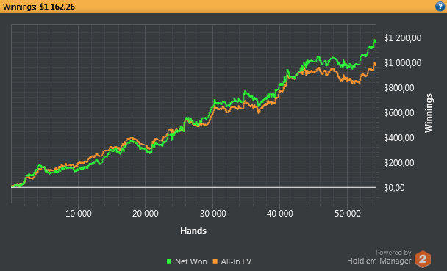Screen dimensions: 447x271
Task: Click the $1 000,00 axis label
Action: (x=403, y=63)
